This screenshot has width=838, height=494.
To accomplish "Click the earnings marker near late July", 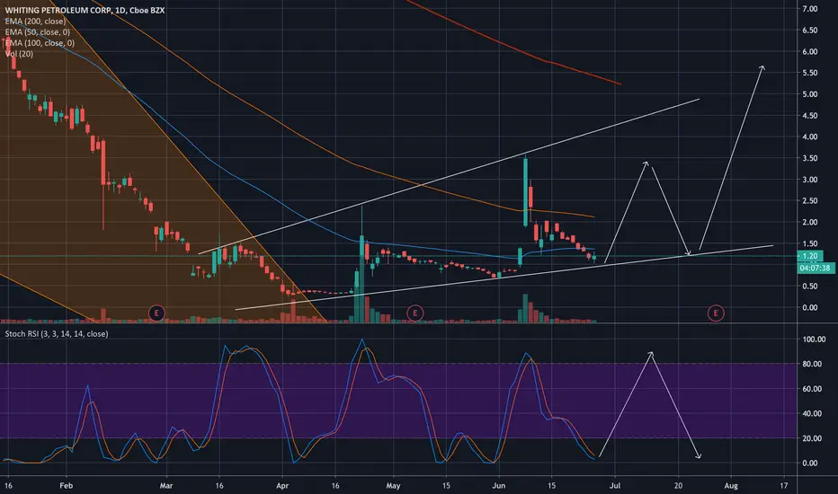I will coord(716,313).
